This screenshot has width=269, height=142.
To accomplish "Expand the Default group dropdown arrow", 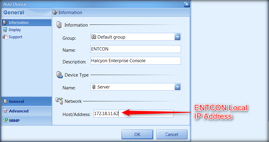I will 177,37.
